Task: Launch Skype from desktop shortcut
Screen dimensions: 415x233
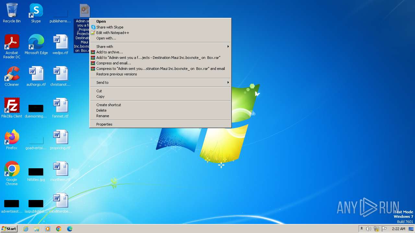Action: pos(36,13)
